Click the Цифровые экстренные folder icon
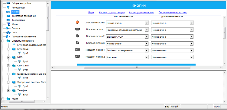Image resolution: width=227 pixels, height=110 pixels. (x=14, y=74)
